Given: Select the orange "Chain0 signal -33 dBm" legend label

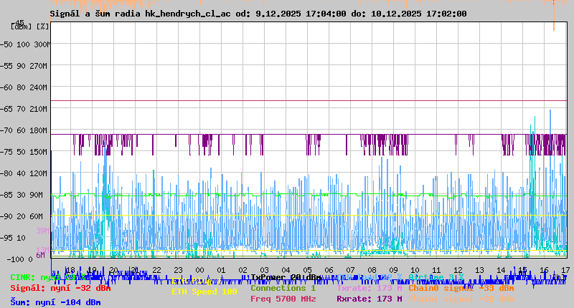Looking at the screenshot, I should [x=461, y=287].
